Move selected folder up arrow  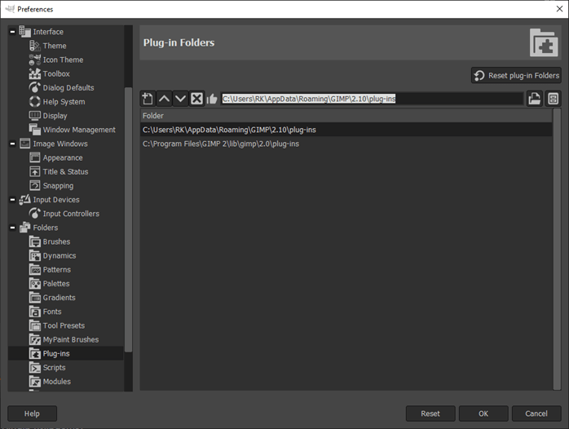click(164, 99)
